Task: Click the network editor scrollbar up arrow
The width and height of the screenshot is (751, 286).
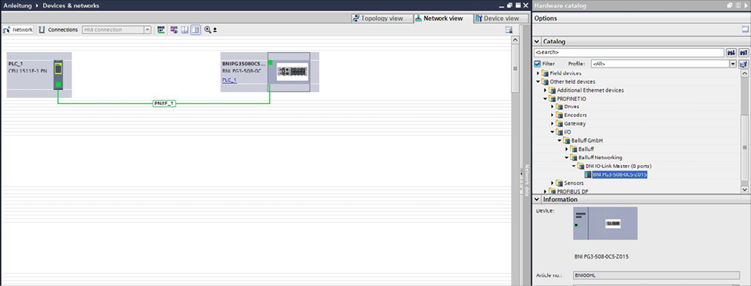Action: (515, 41)
